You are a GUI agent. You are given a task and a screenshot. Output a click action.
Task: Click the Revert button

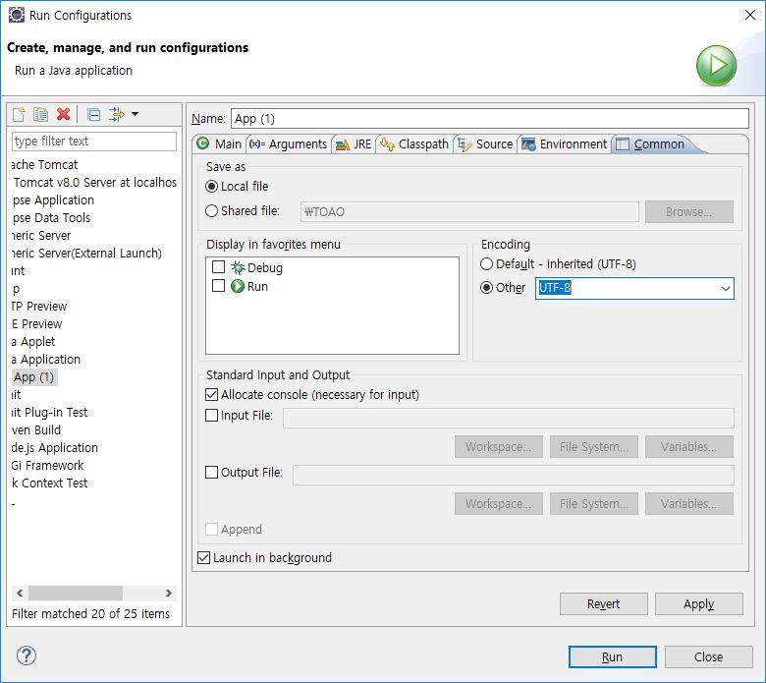tap(603, 603)
